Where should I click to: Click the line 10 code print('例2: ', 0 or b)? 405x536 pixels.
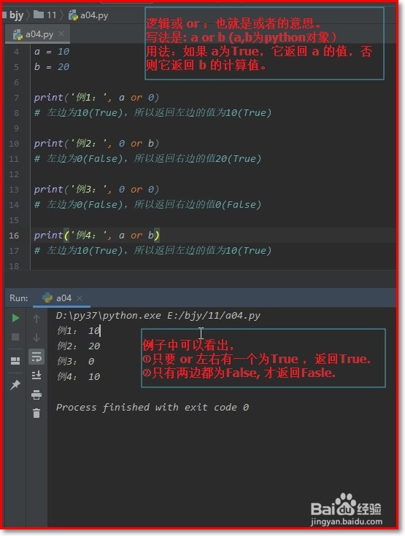(96, 143)
